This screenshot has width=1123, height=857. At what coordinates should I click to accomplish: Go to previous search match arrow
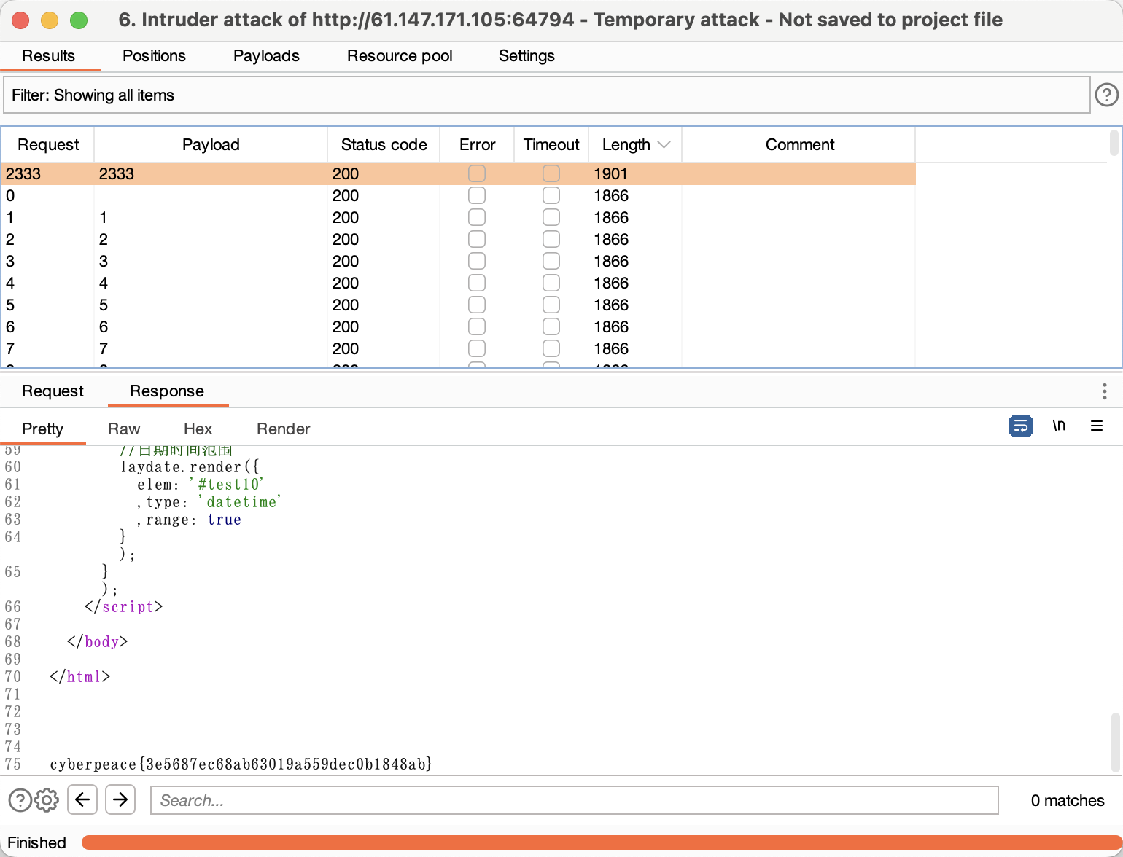(82, 799)
